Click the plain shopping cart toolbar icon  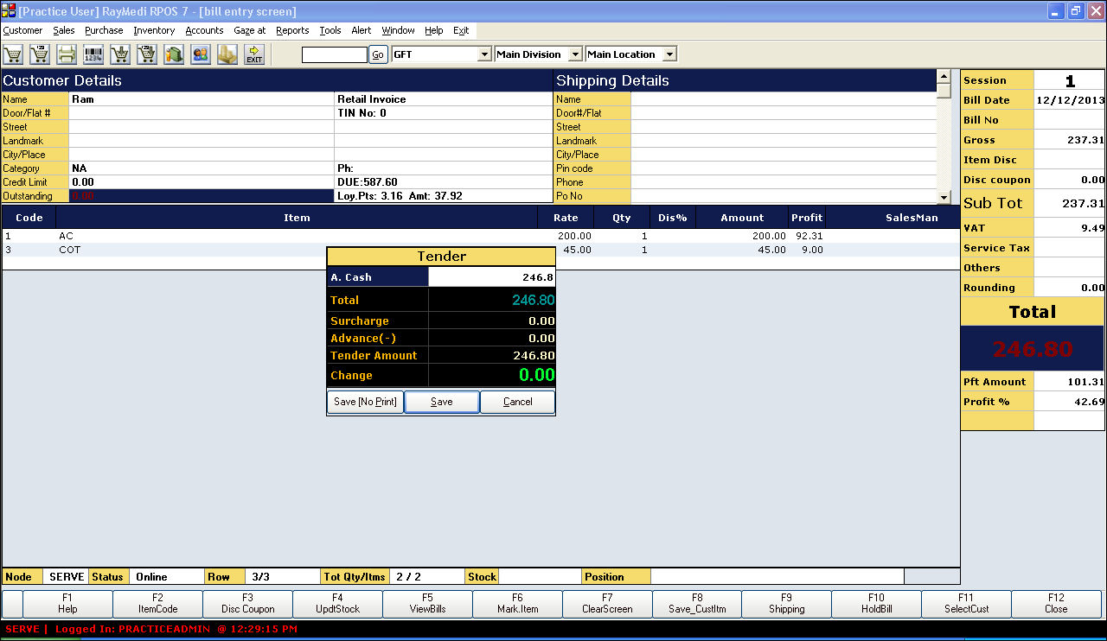point(13,54)
